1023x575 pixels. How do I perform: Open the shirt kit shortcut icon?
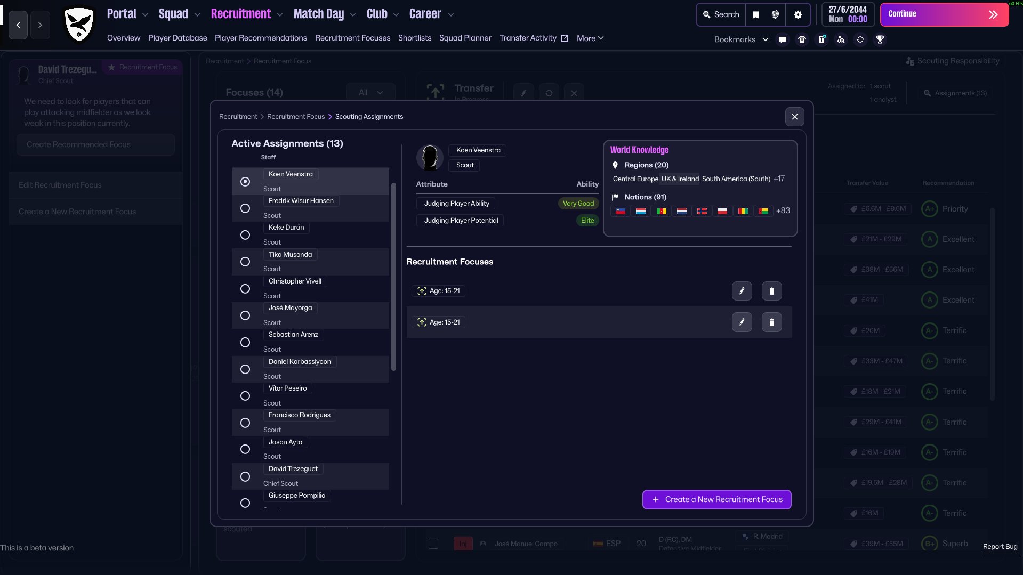[802, 39]
